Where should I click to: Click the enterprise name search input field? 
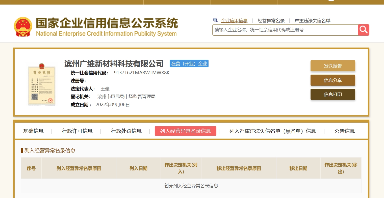click(x=285, y=30)
